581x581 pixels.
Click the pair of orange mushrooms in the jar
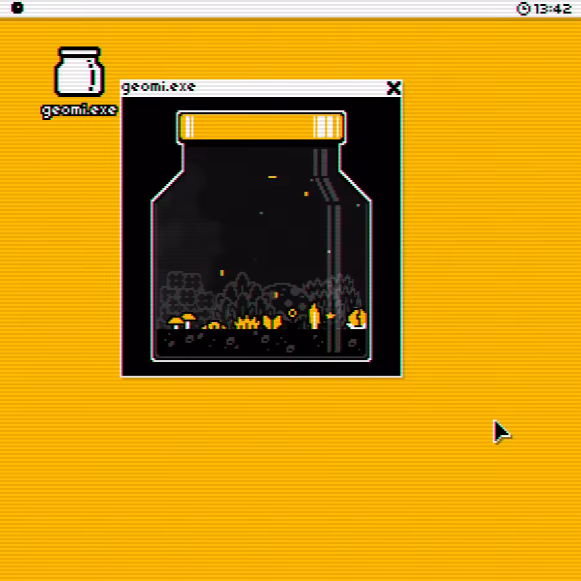tap(182, 321)
